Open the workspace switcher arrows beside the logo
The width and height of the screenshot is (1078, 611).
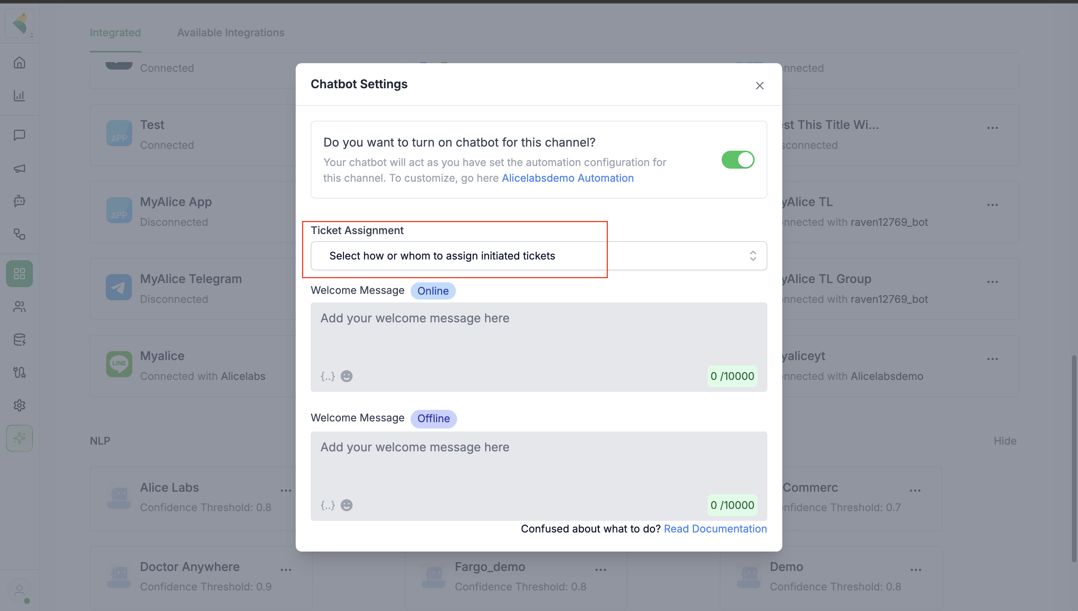31,35
